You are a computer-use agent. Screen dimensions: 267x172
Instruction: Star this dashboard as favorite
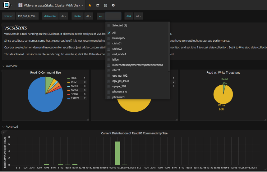[x=90, y=5]
